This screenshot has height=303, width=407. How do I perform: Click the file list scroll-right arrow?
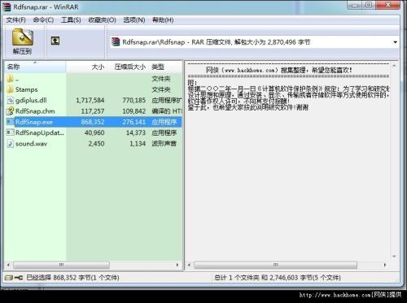(177, 265)
